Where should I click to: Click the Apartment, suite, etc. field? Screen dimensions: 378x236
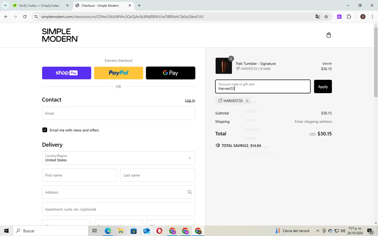click(118, 209)
